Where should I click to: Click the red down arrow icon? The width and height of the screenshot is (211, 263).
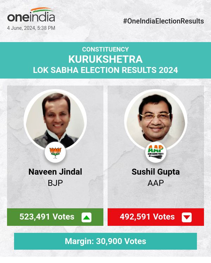(187, 217)
